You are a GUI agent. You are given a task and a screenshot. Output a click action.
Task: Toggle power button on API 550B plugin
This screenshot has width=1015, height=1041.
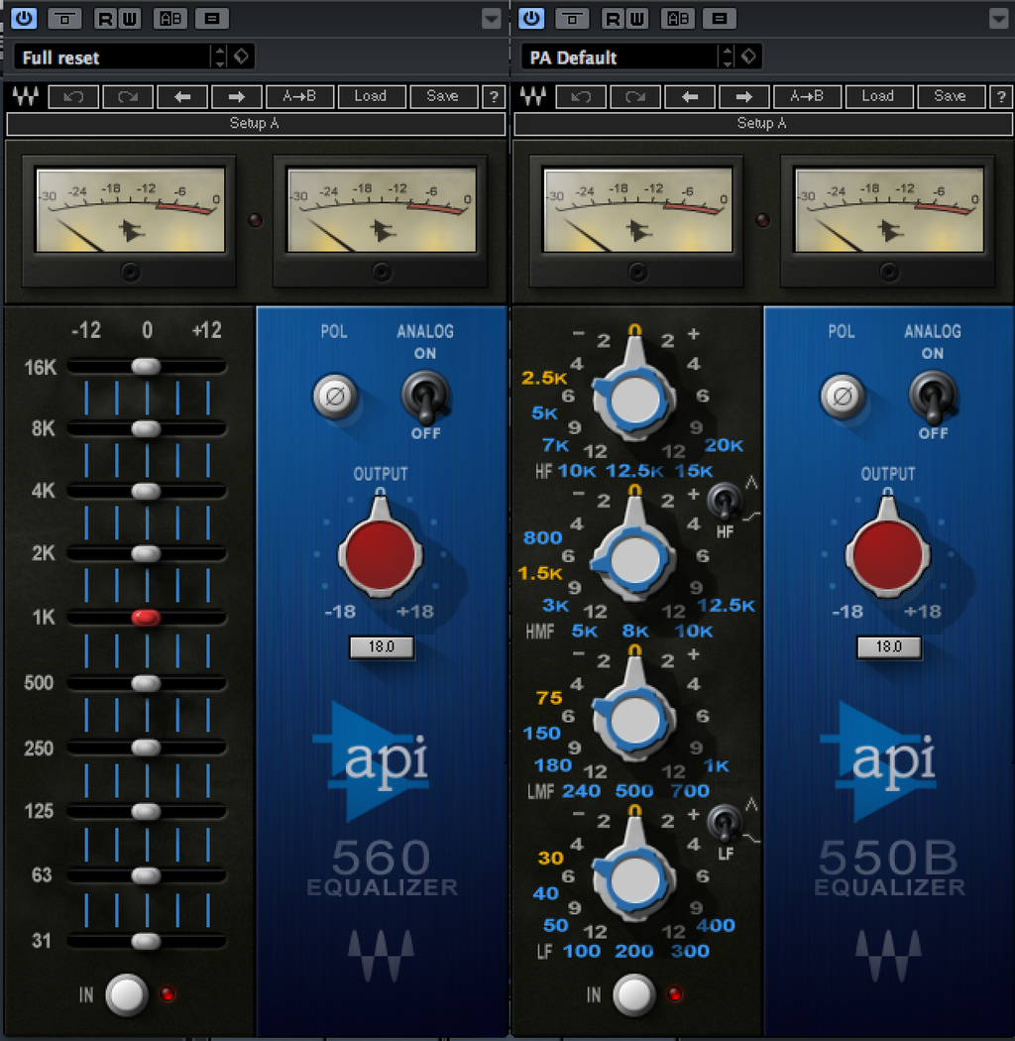(x=531, y=18)
